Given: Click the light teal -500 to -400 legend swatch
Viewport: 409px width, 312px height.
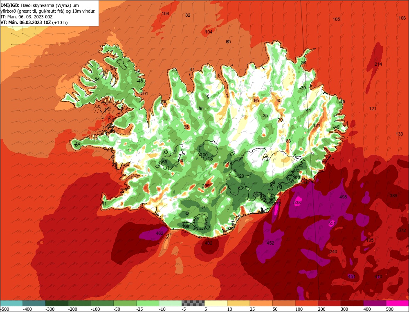Looking at the screenshot, I should 11,303.
